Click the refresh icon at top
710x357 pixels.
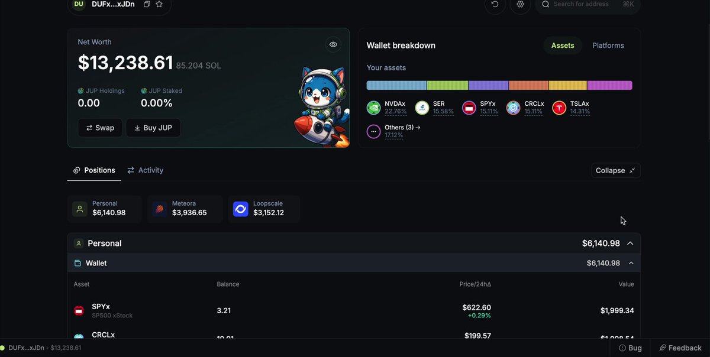click(495, 4)
